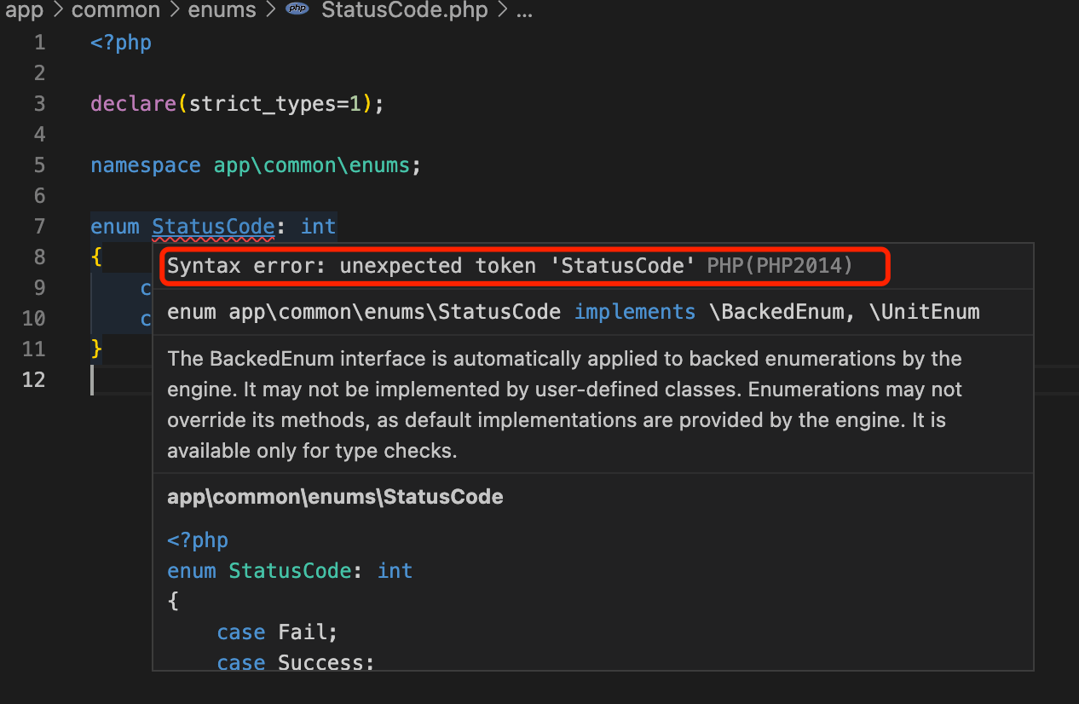Click the 'int' type on line 7
The height and width of the screenshot is (704, 1079).
point(319,227)
